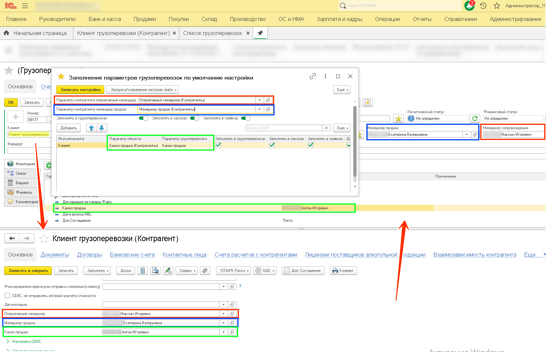The height and width of the screenshot is (352, 546).
Task: Add settings dialog to favorites star
Action: (61, 77)
